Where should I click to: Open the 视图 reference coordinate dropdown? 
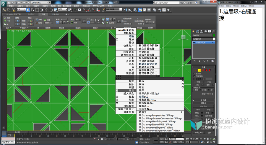click(63, 9)
